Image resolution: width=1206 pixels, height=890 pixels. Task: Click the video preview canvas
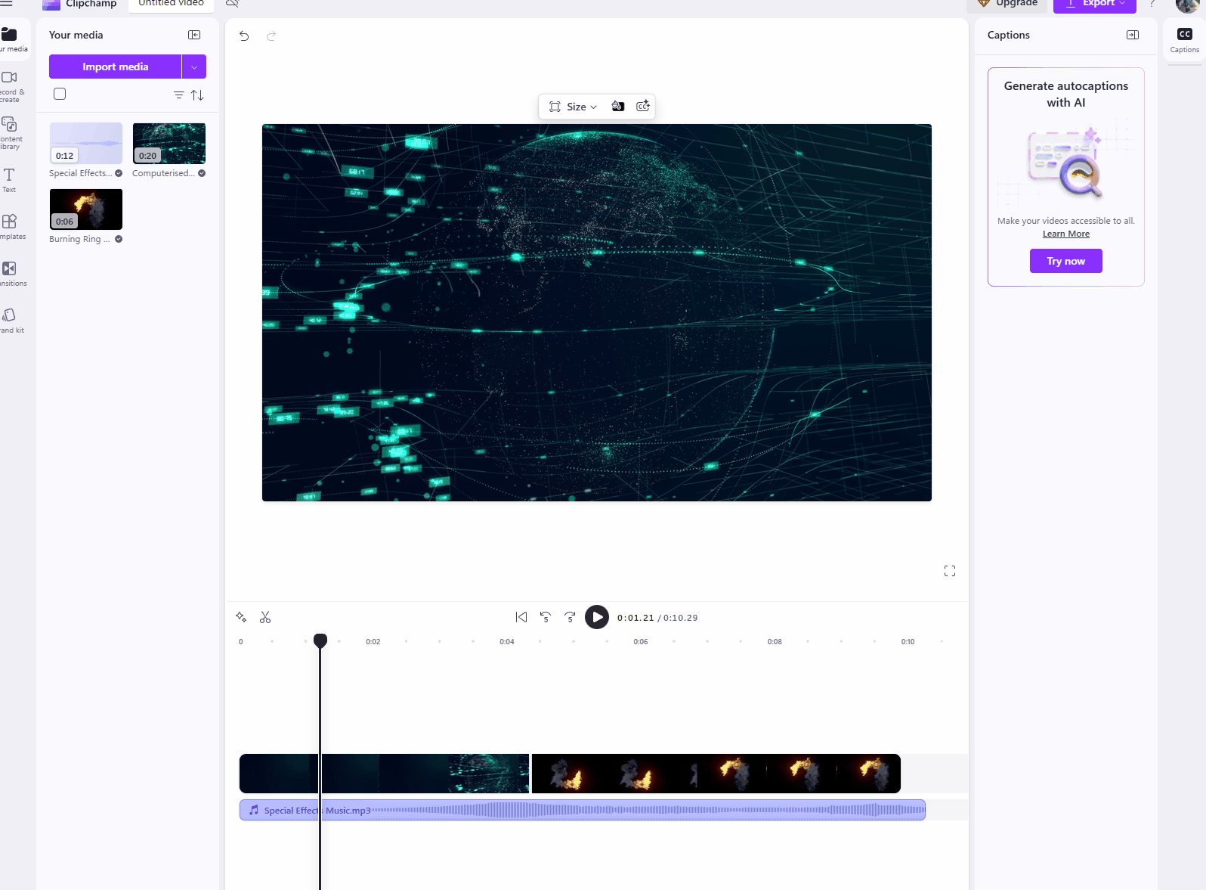point(597,312)
